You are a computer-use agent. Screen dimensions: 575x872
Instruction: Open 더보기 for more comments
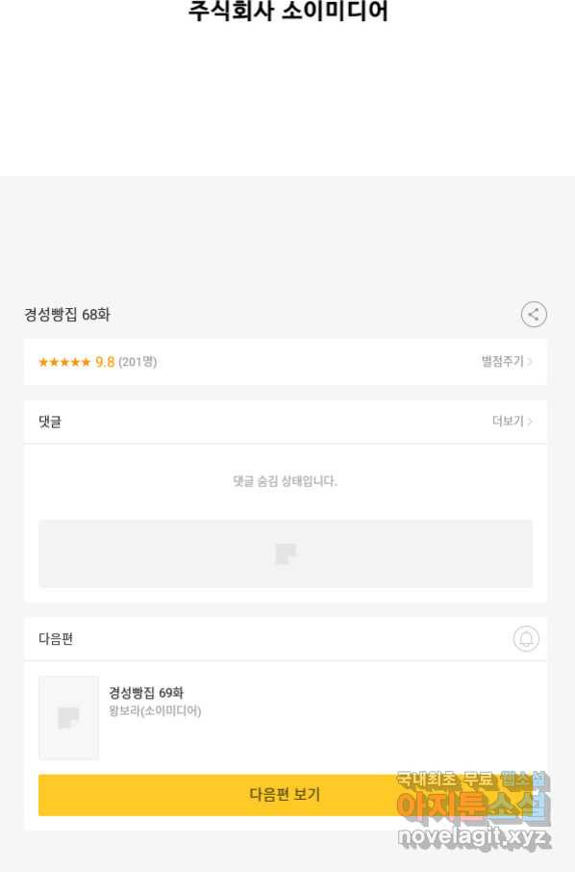coord(508,421)
